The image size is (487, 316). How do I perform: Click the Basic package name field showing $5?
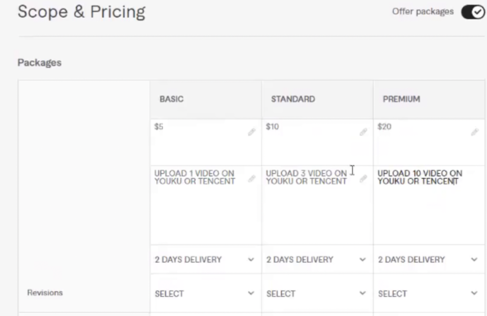click(198, 140)
